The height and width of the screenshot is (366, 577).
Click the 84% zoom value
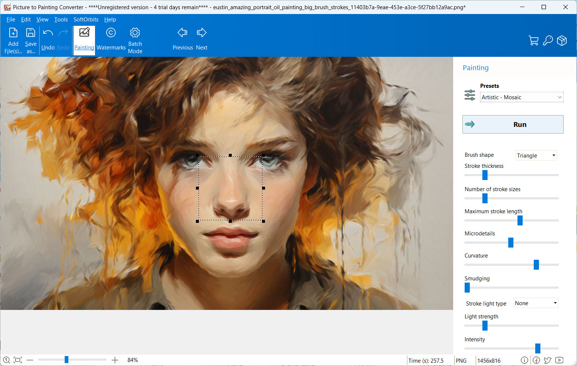coord(133,360)
